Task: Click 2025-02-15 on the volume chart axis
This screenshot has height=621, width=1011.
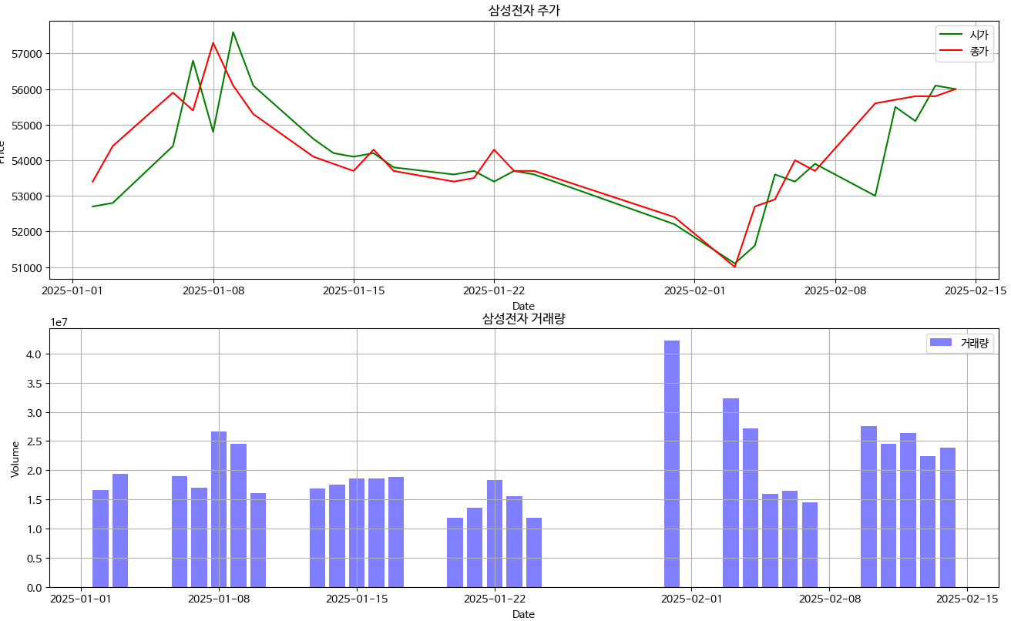Action: point(967,599)
